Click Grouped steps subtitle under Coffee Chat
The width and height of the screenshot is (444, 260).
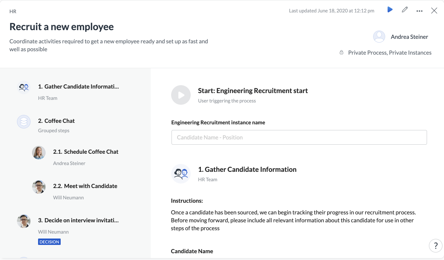54,130
